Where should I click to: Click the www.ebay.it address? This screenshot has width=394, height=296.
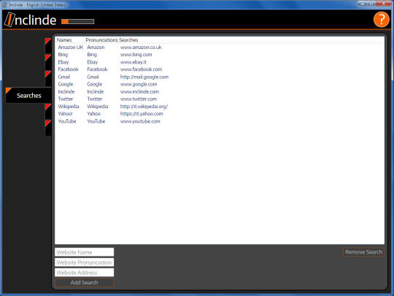pyautogui.click(x=134, y=62)
